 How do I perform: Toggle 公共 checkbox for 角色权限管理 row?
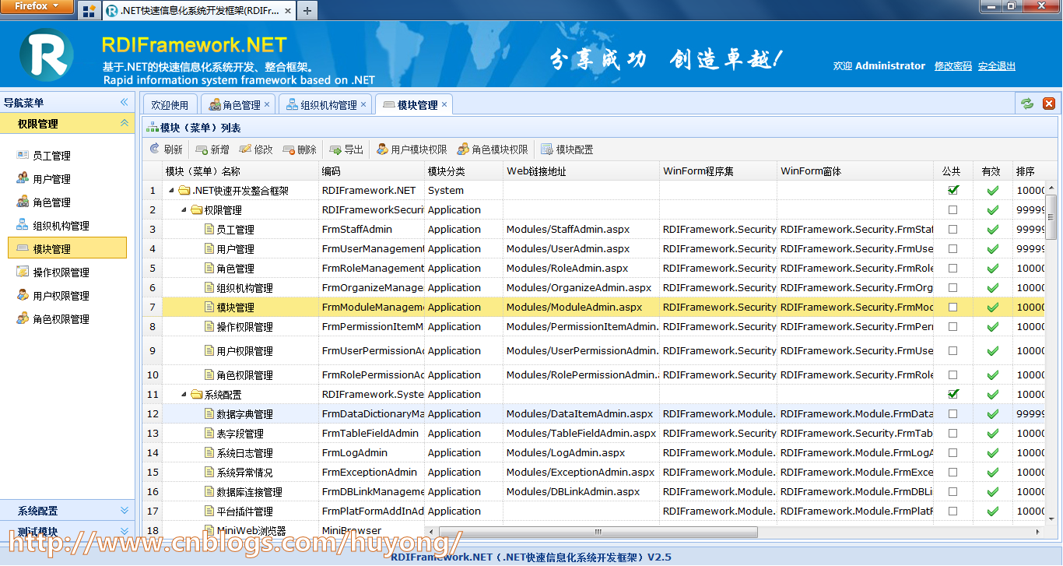coord(953,374)
